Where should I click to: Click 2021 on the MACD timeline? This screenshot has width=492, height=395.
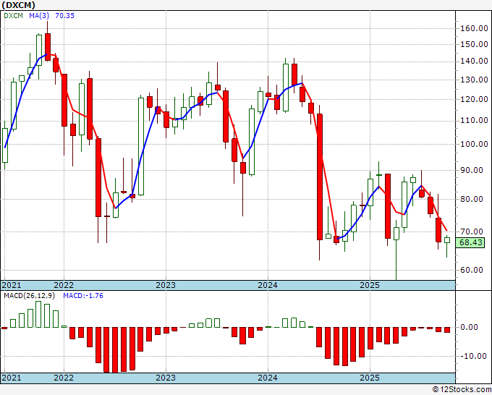point(12,378)
